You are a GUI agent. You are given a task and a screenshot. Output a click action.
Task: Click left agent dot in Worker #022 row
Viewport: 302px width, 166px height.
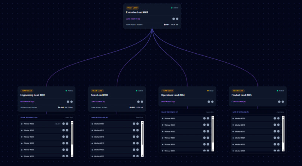pos(64,150)
